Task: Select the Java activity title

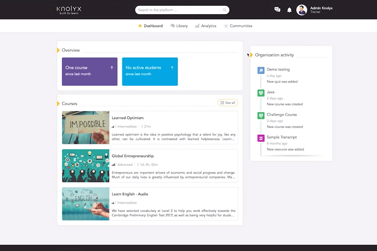Action: [x=271, y=92]
